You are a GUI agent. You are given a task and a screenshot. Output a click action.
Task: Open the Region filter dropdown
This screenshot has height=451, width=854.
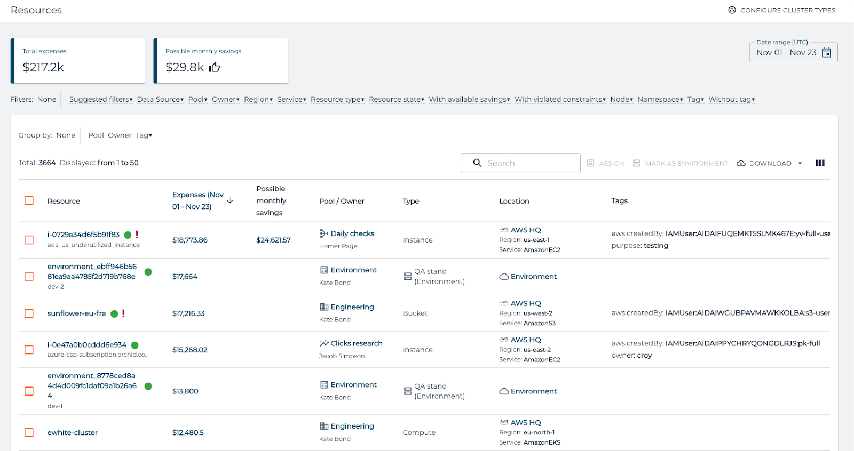pos(258,100)
